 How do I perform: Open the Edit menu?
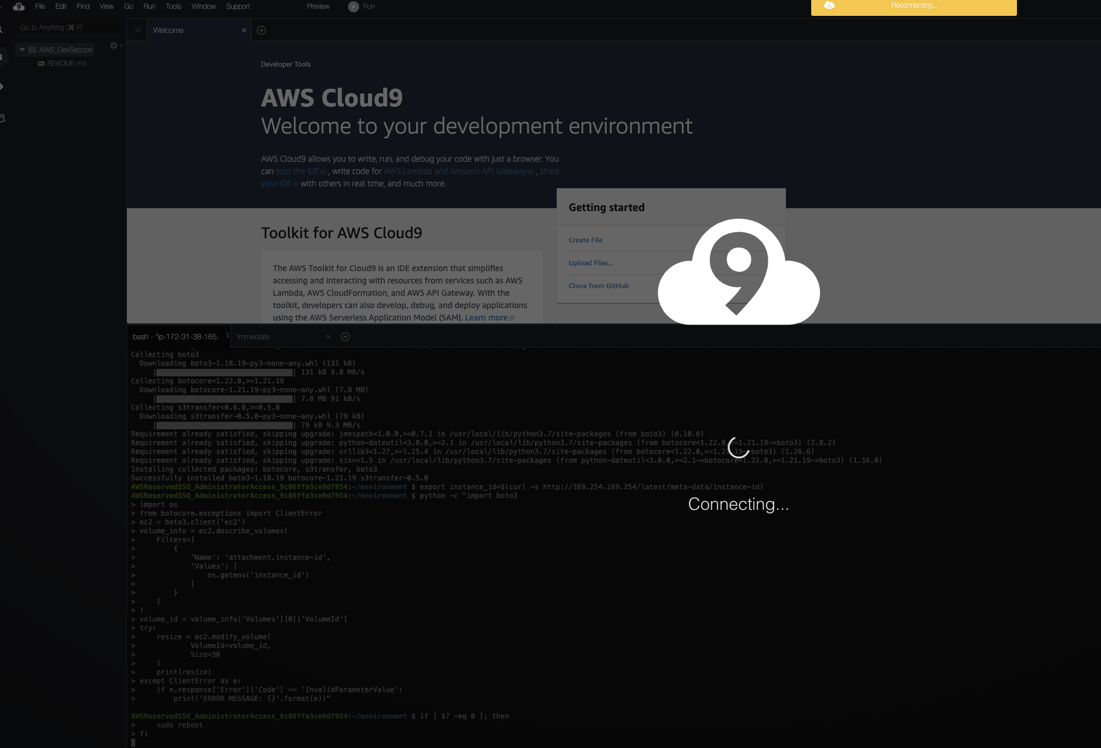point(61,6)
